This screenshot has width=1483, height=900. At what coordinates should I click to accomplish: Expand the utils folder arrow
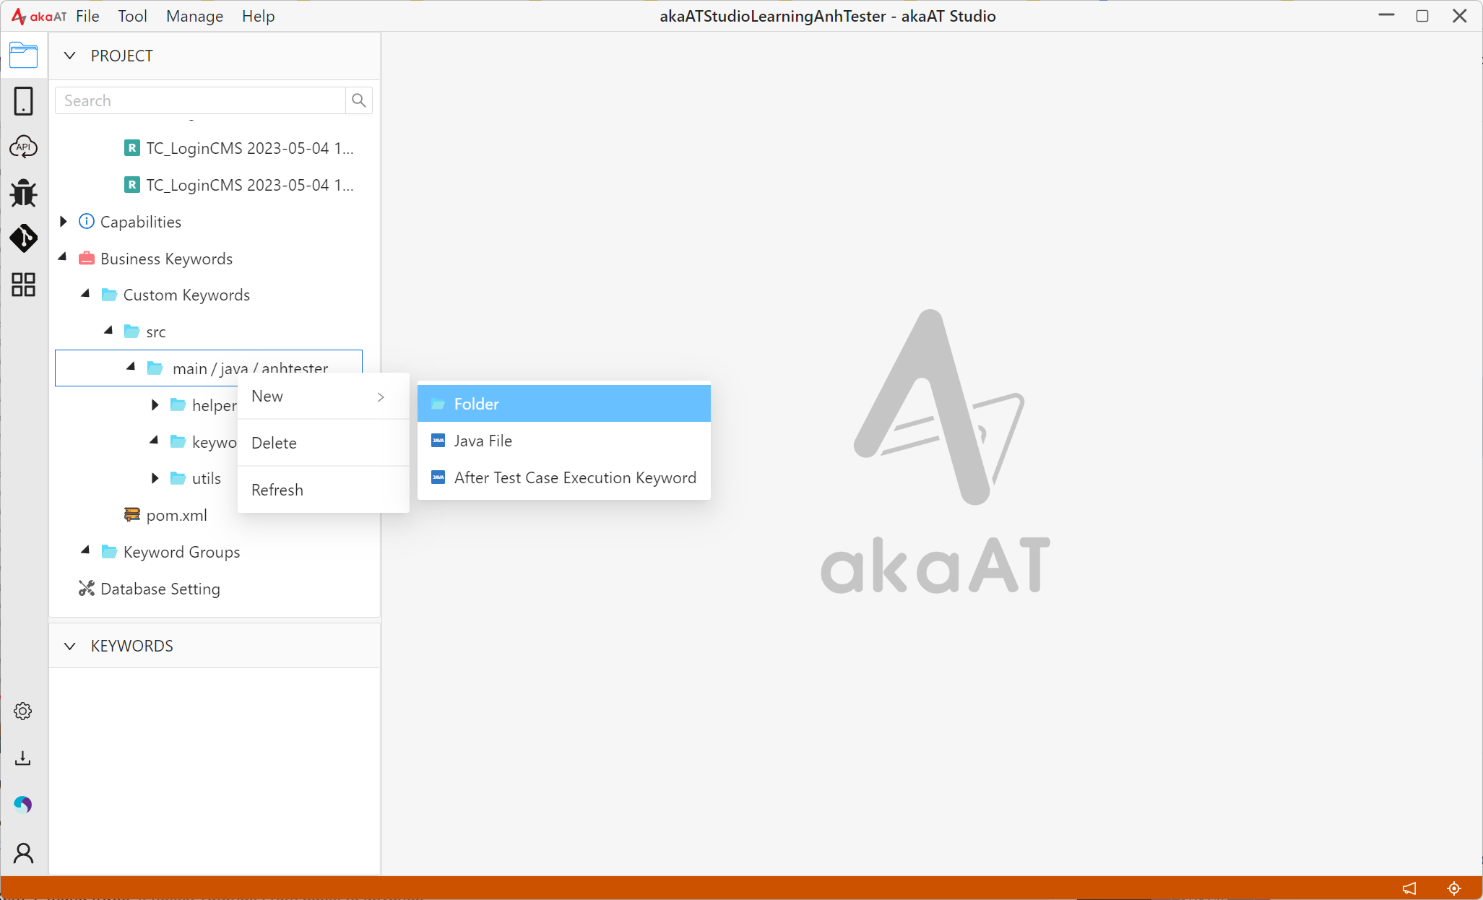[155, 478]
